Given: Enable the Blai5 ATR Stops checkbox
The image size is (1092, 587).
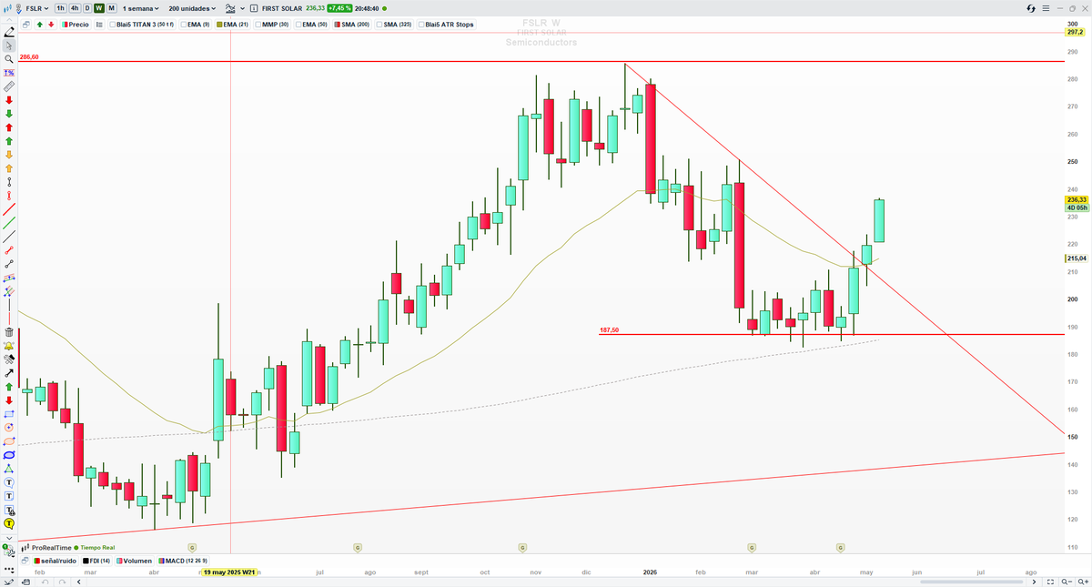Looking at the screenshot, I should tap(420, 25).
